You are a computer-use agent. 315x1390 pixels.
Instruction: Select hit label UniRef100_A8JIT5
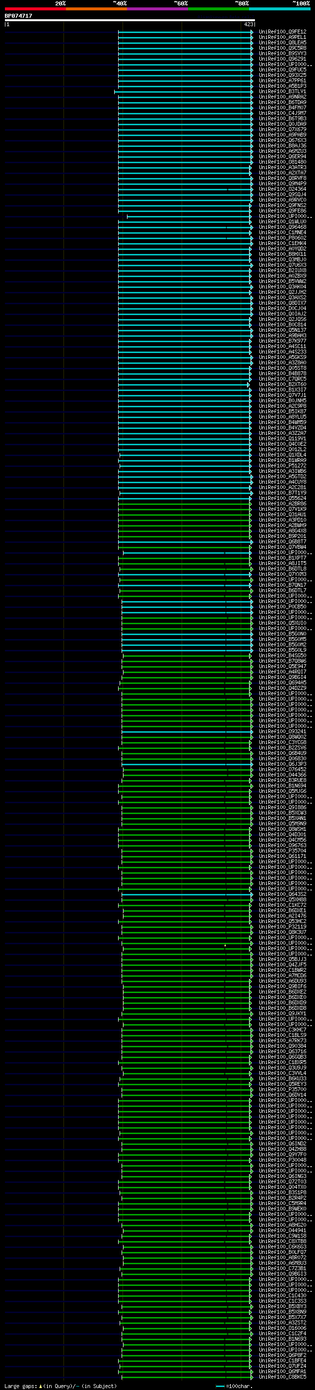pos(283,563)
